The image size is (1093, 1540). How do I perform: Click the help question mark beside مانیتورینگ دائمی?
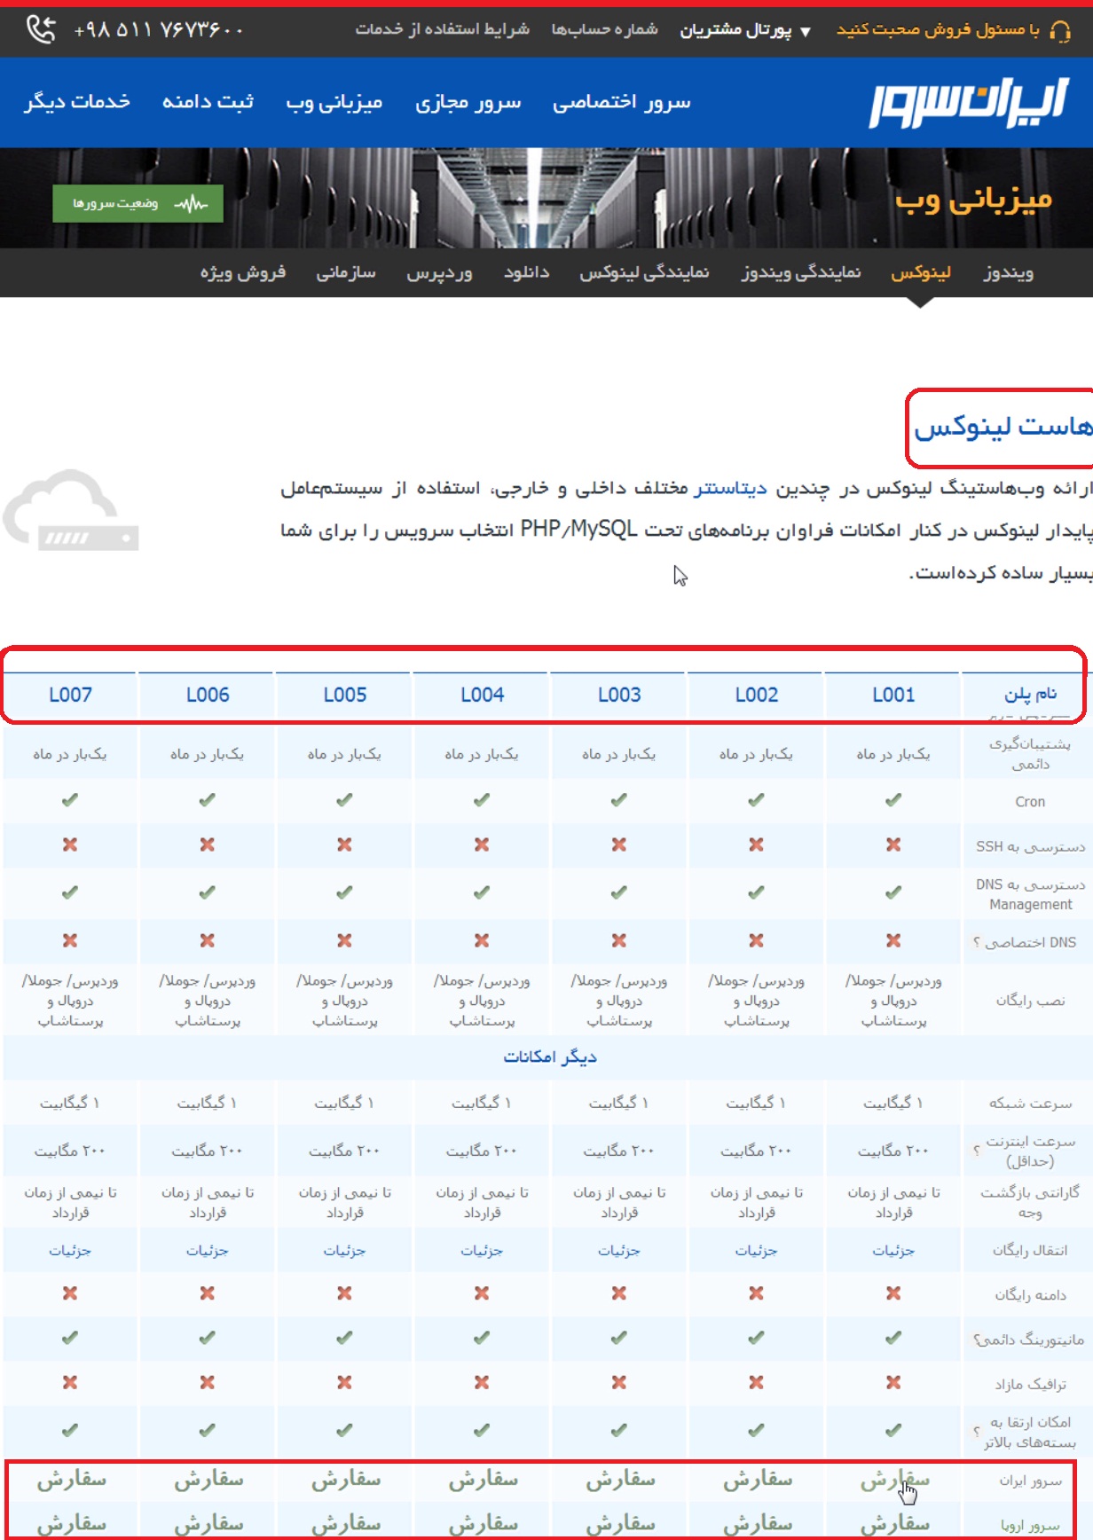click(977, 1340)
